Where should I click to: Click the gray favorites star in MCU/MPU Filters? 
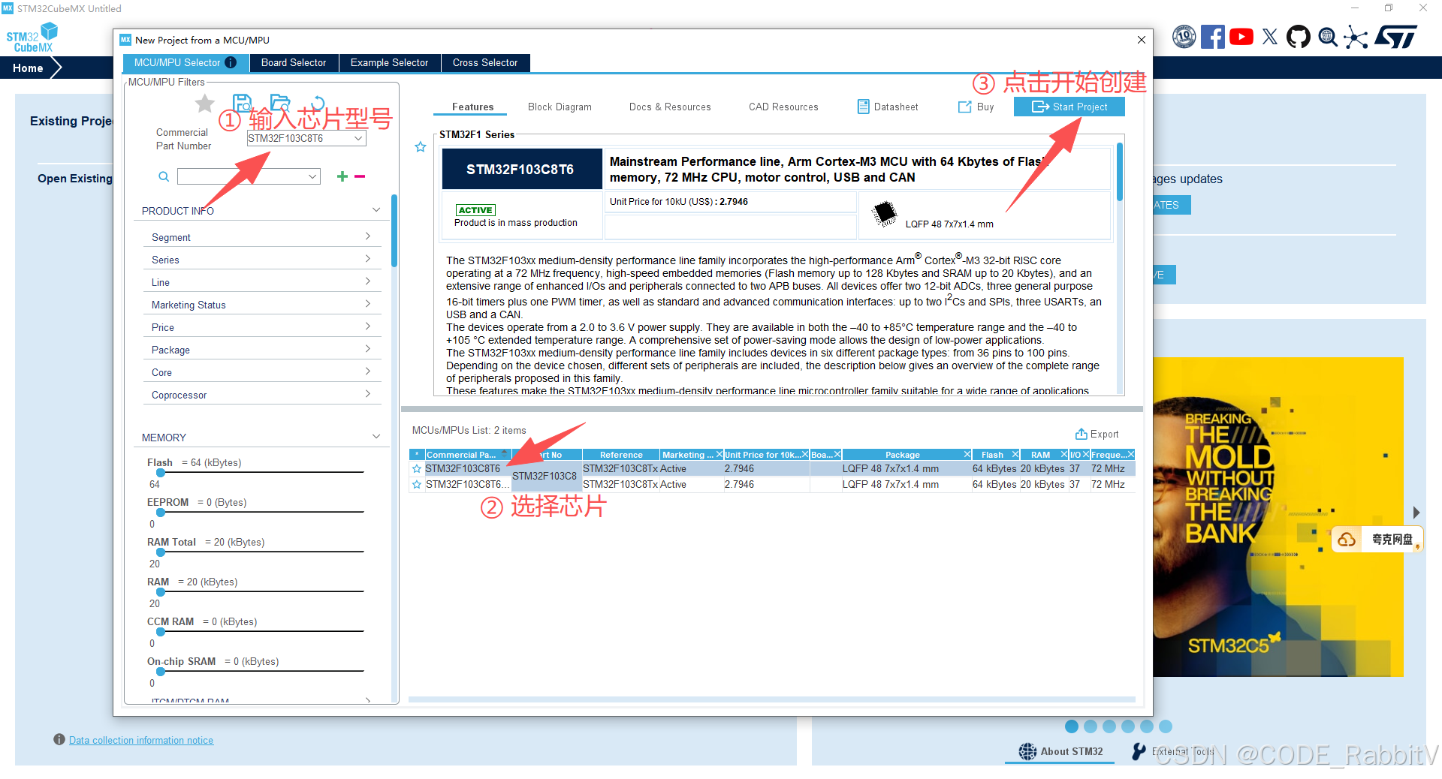204,104
